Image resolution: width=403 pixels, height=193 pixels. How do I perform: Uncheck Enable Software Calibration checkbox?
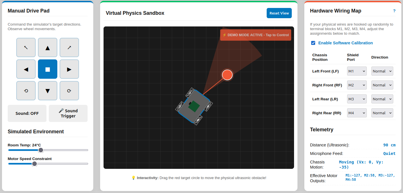point(313,43)
